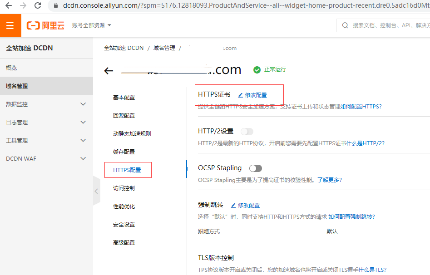Screen dimensions: 430x275
Task: Click the Aliyun logo
Action: (x=45, y=25)
